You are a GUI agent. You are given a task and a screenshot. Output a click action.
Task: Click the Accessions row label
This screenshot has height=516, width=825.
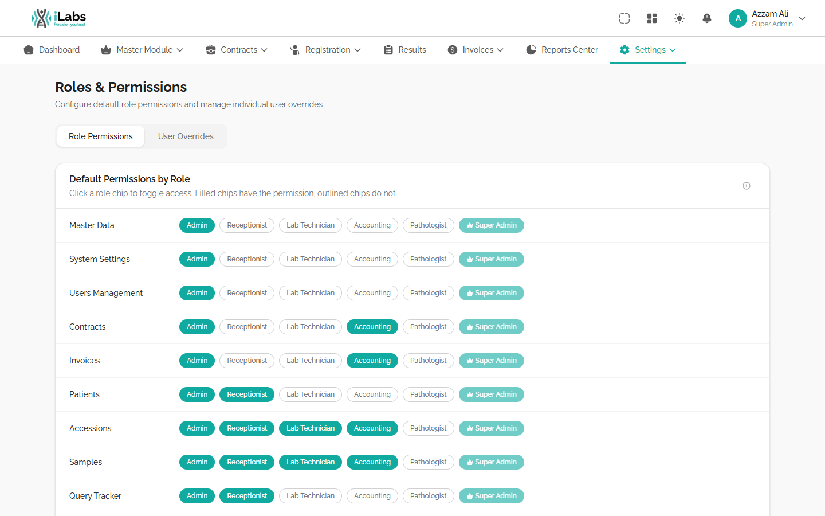(x=90, y=428)
